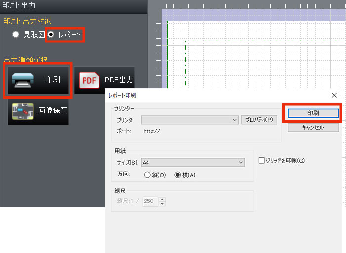Click the 印刷 label in the output panel
The width and height of the screenshot is (346, 253).
(53, 79)
